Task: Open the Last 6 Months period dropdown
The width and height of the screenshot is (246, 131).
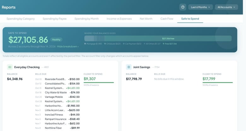Action: pyautogui.click(x=201, y=7)
